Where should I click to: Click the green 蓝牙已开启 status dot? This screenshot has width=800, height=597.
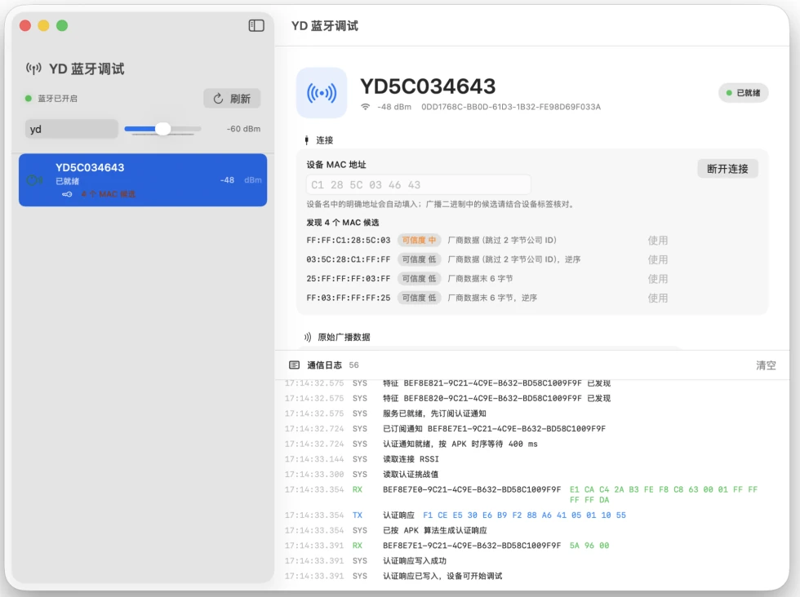pos(29,99)
